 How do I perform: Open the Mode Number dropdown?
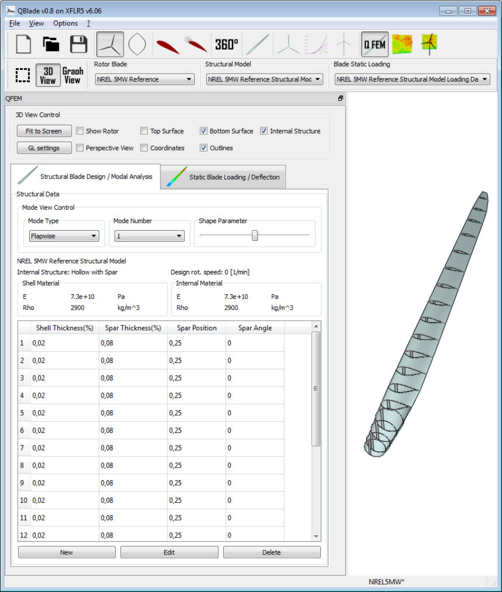149,236
